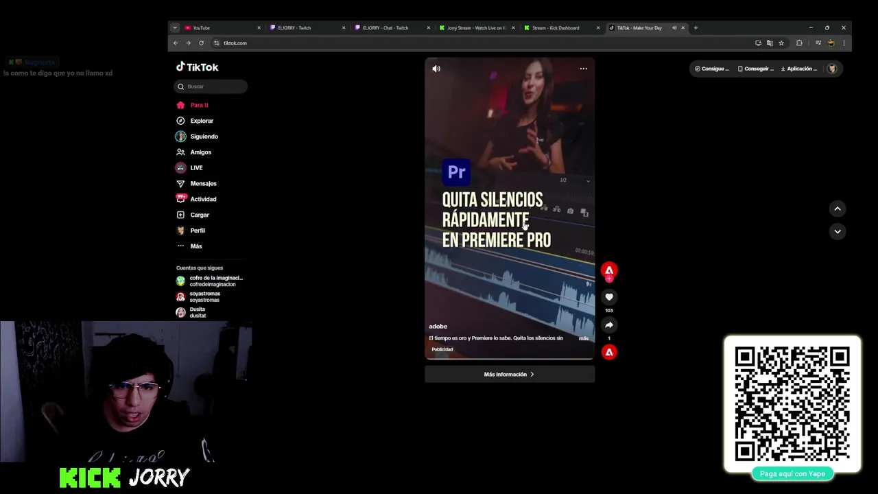This screenshot has height=494, width=878.
Task: Click the Conseguir app button
Action: [x=755, y=69]
